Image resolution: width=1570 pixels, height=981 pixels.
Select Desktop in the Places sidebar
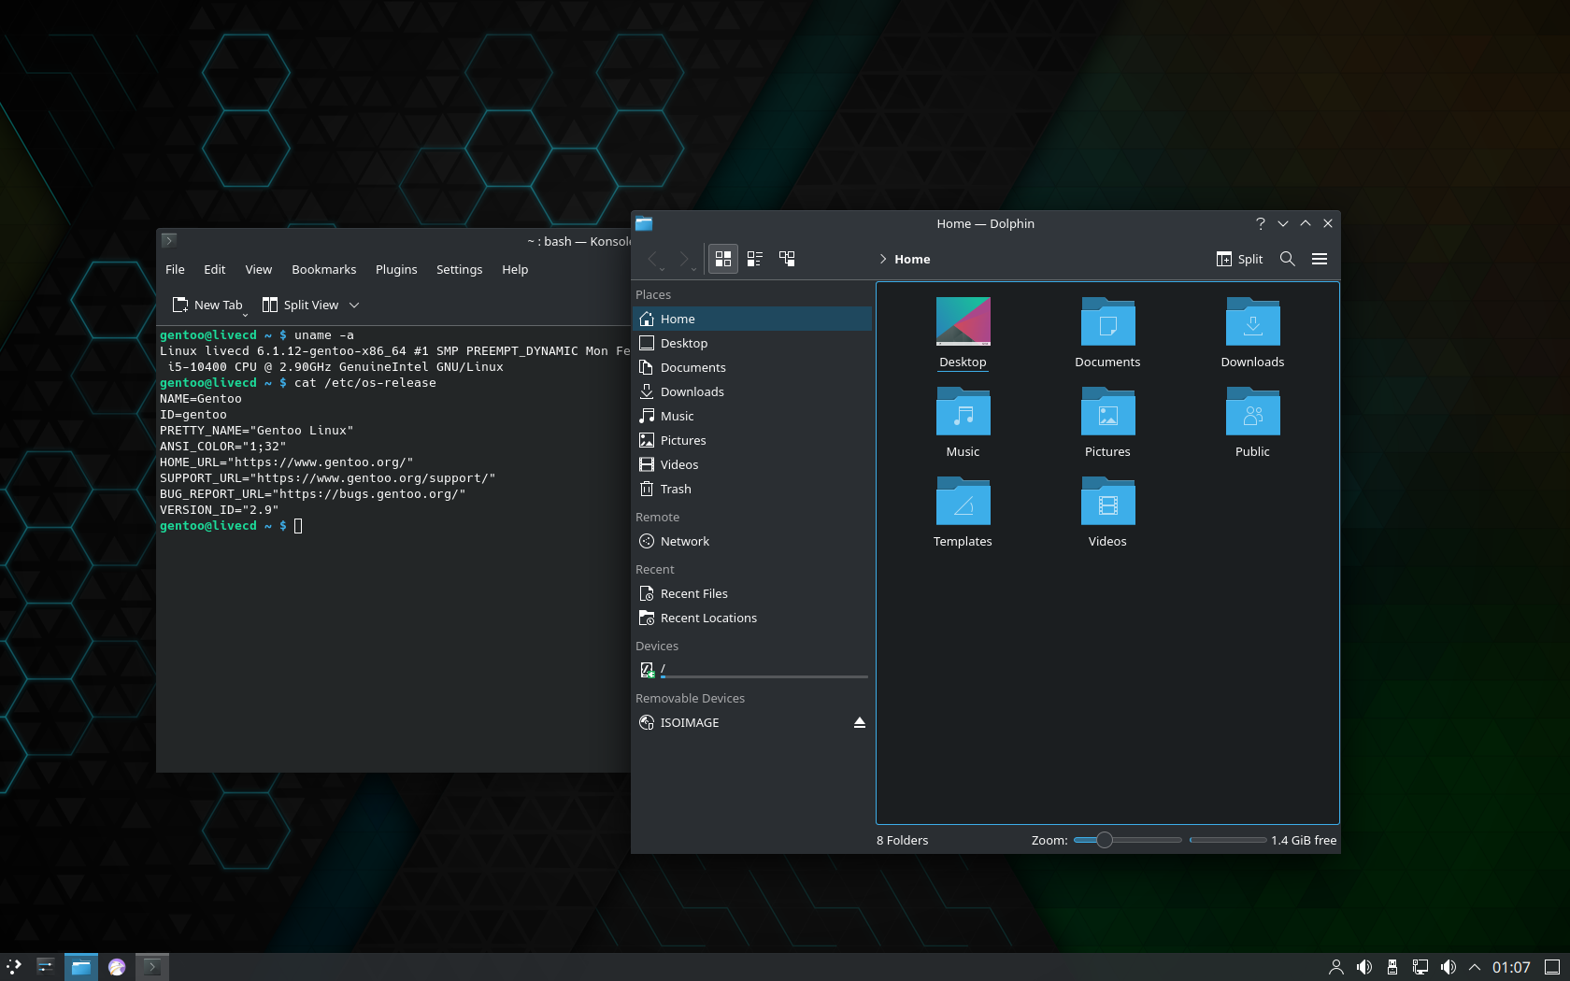click(752, 343)
